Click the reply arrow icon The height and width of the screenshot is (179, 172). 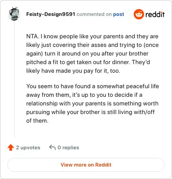(52, 147)
